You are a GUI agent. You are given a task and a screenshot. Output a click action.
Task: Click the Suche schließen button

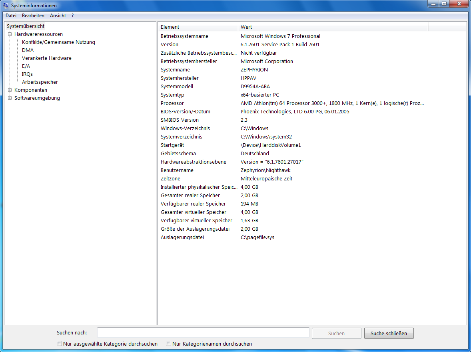pos(389,333)
